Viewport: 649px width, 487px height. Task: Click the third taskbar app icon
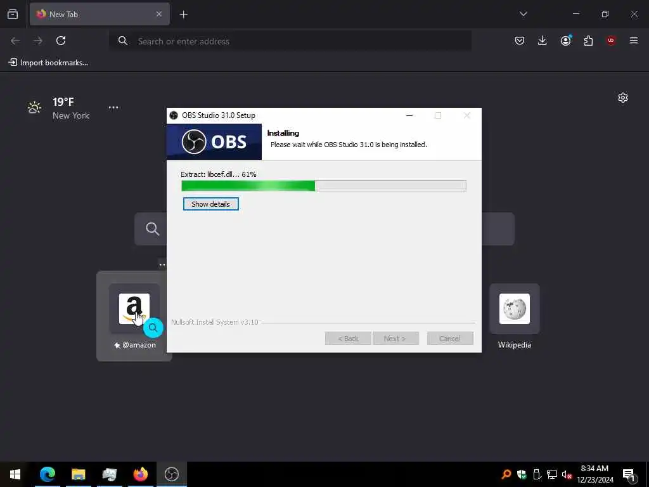tap(109, 474)
